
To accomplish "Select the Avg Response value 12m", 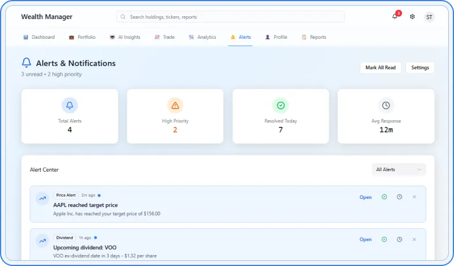I will 386,130.
